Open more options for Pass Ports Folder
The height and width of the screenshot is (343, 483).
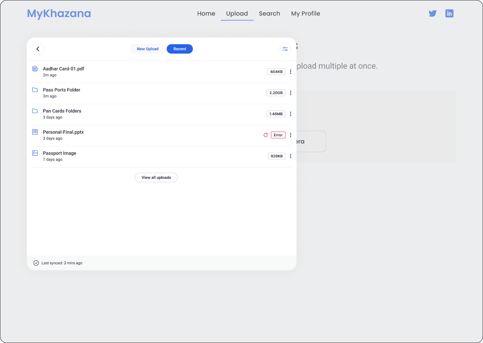[x=290, y=93]
